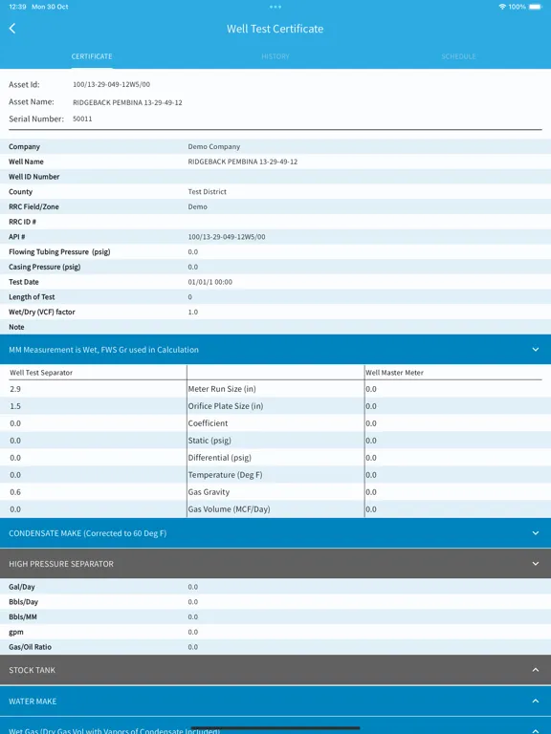This screenshot has width=551, height=734.
Task: Select the Well ID Number row label
Action: pos(34,177)
